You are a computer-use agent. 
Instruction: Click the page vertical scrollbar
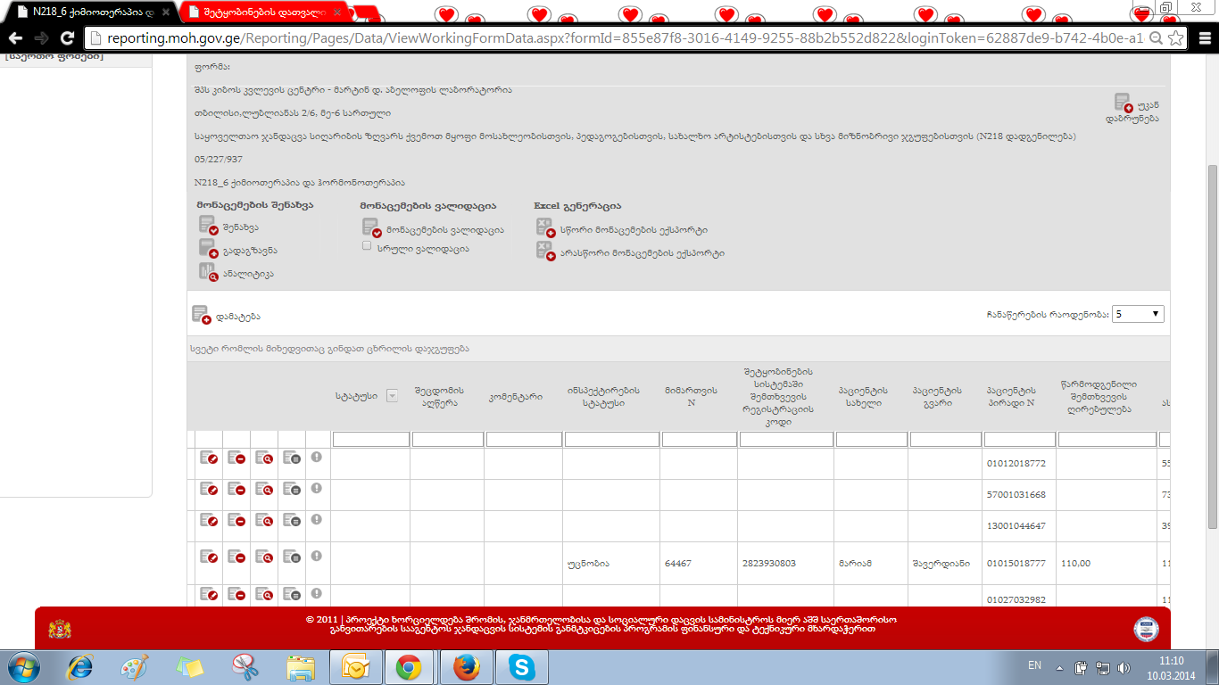[1211, 346]
